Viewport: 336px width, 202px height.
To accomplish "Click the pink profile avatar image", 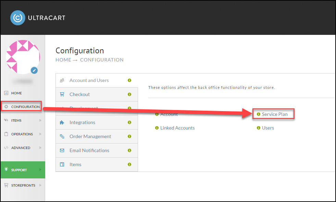I will click(x=23, y=57).
